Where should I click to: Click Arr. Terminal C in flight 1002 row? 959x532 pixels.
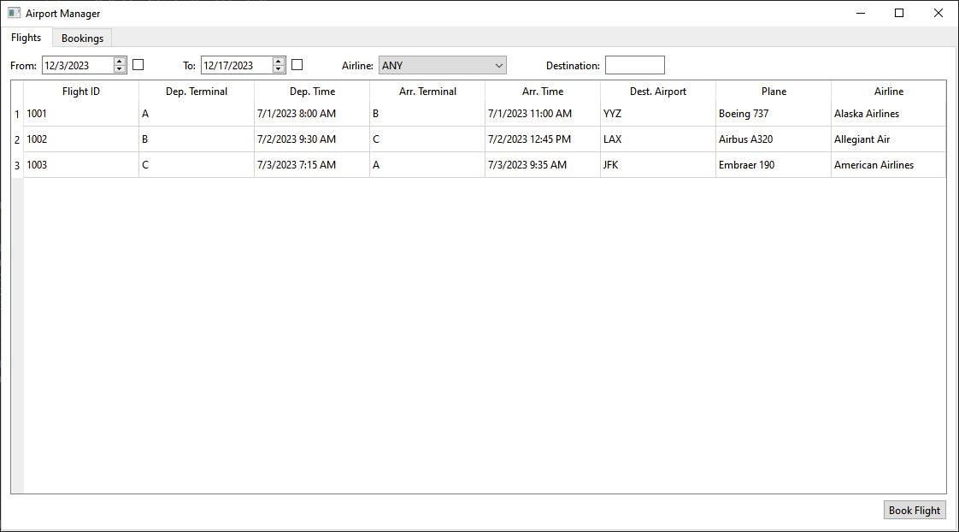pyautogui.click(x=427, y=139)
